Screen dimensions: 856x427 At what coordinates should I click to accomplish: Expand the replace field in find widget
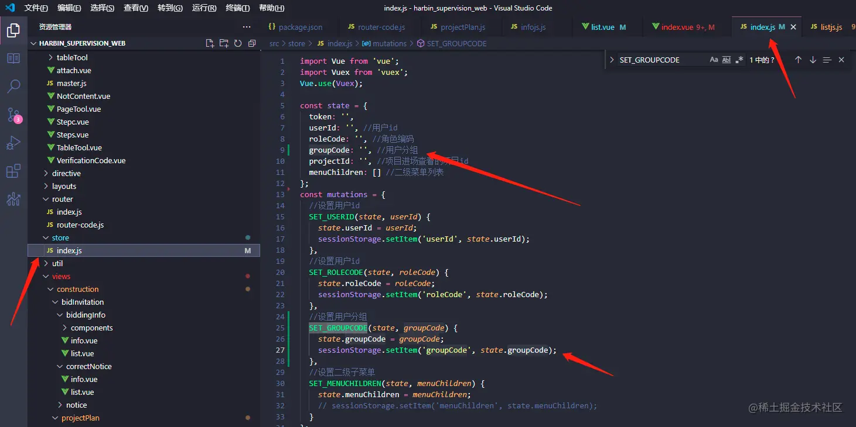[612, 60]
